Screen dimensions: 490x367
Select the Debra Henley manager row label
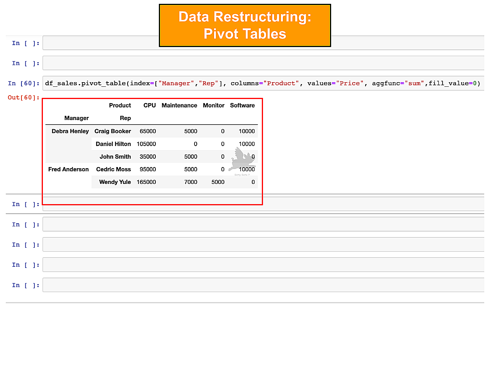[x=70, y=131]
